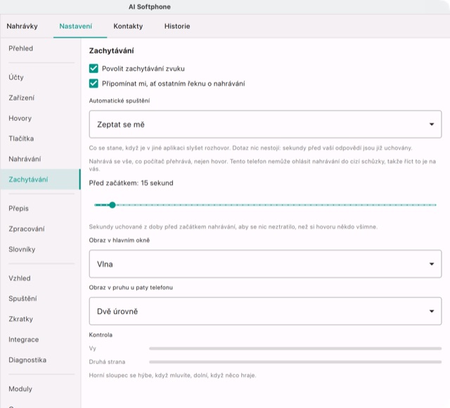Open Integrace in the sidebar

tap(40, 339)
